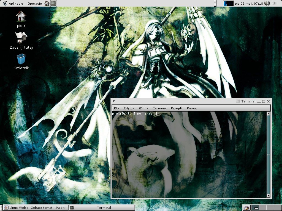Open the Terminal window menu arrow in title bar
Viewport: 282px width, 211px height.
point(114,101)
